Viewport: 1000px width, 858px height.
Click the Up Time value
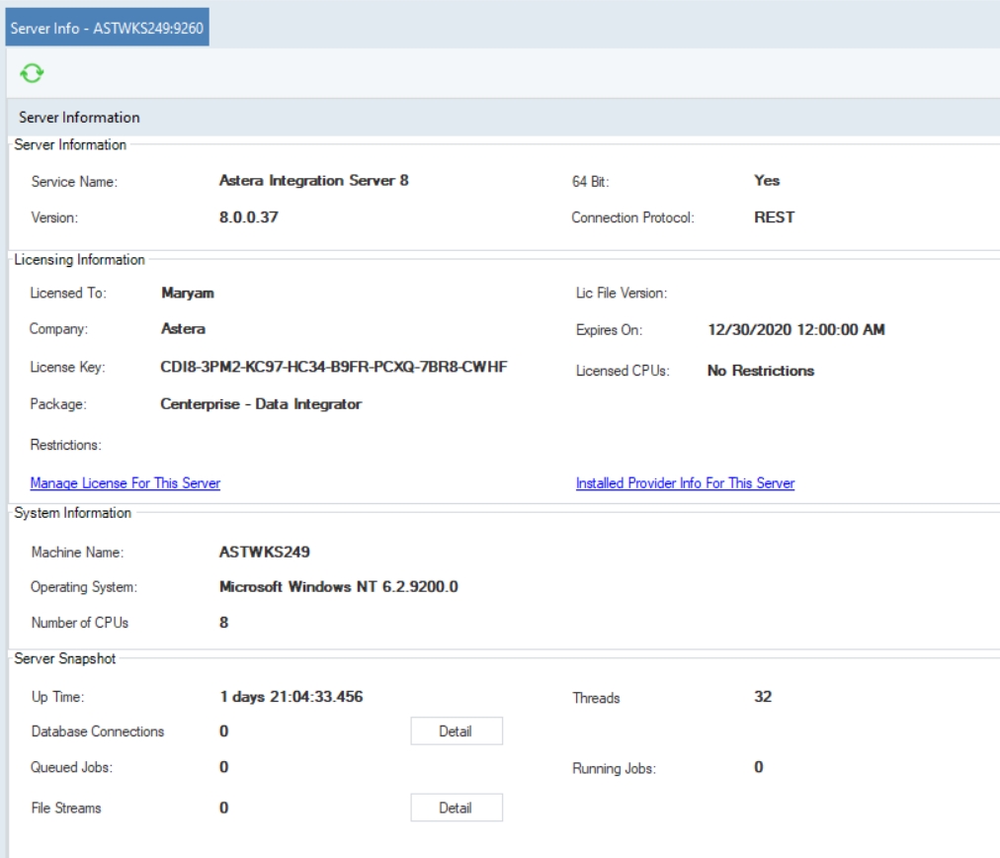pyautogui.click(x=291, y=697)
